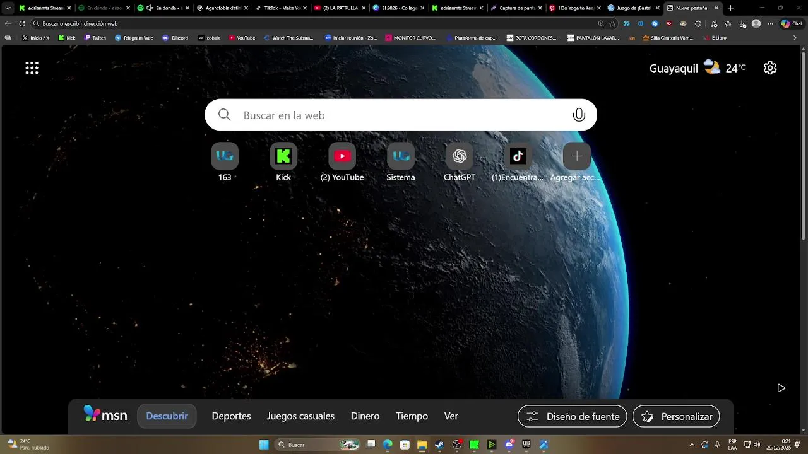Start voice search with microphone icon
The height and width of the screenshot is (454, 808).
coord(579,115)
